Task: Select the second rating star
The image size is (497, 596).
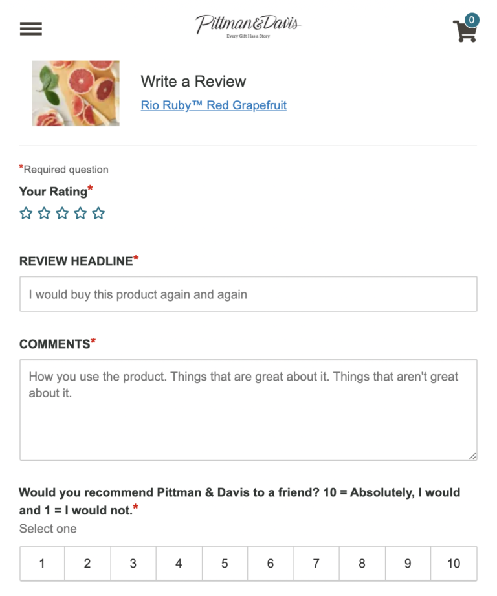Action: 44,214
